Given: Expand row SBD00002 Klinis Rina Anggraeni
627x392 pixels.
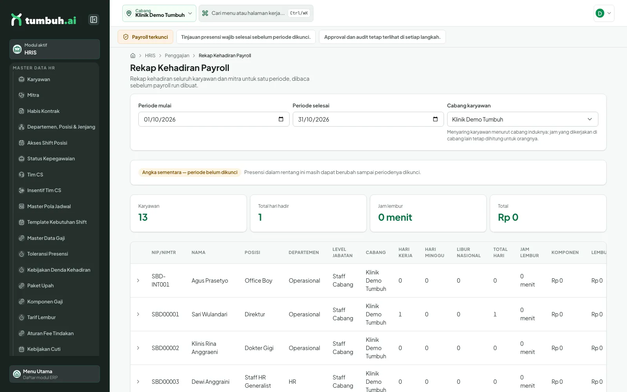Looking at the screenshot, I should click(138, 348).
